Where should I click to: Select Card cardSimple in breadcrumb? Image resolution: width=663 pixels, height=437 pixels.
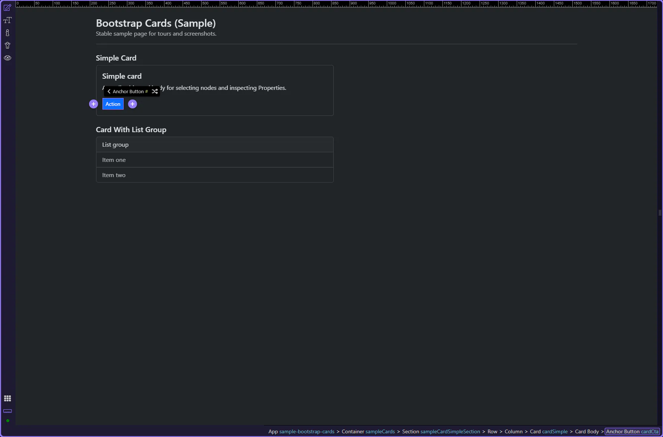pyautogui.click(x=548, y=431)
